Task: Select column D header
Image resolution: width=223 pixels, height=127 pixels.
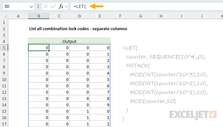Action: (80, 16)
